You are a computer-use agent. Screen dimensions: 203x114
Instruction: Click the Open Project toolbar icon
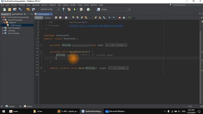click(15, 9)
